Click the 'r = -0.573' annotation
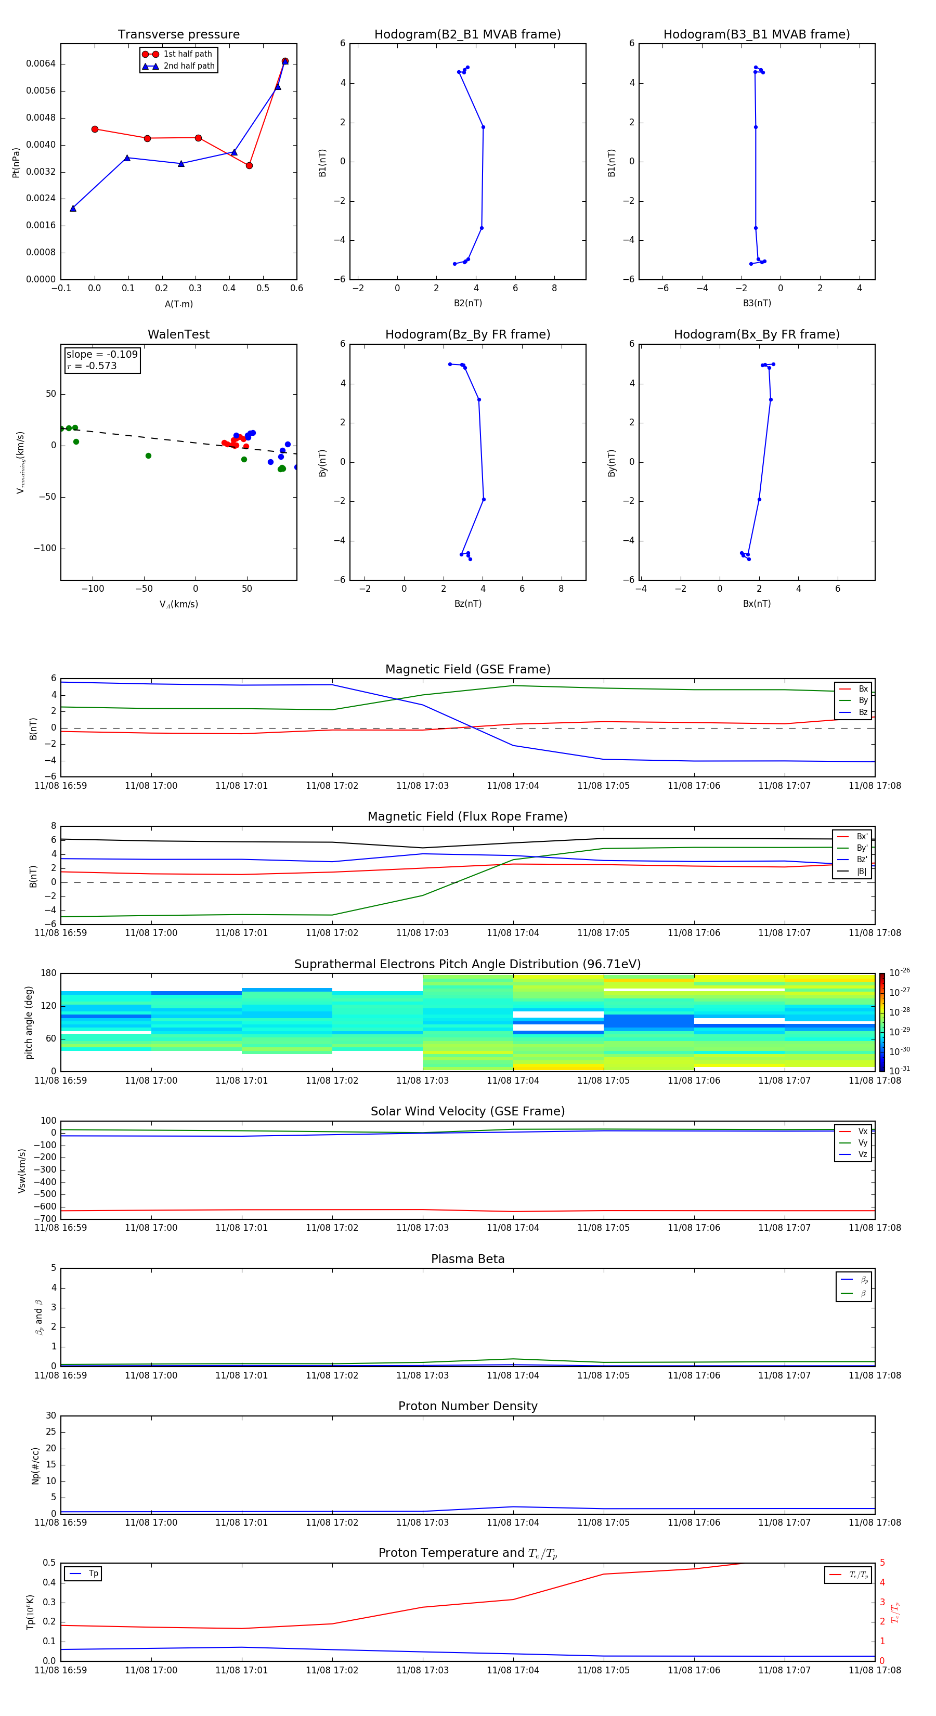This screenshot has height=1716, width=936. (x=92, y=366)
